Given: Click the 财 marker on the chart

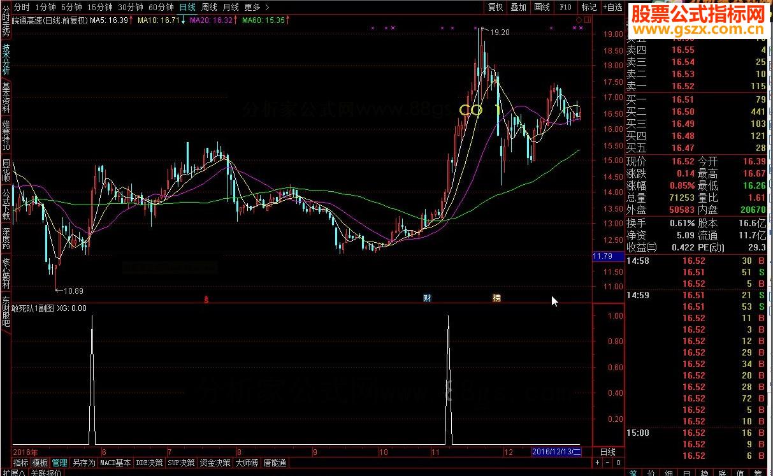Looking at the screenshot, I should coord(427,298).
